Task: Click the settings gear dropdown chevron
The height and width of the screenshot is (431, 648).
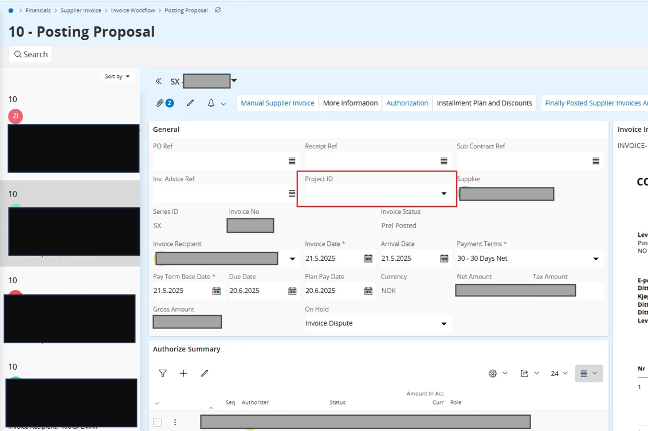Action: tap(505, 373)
